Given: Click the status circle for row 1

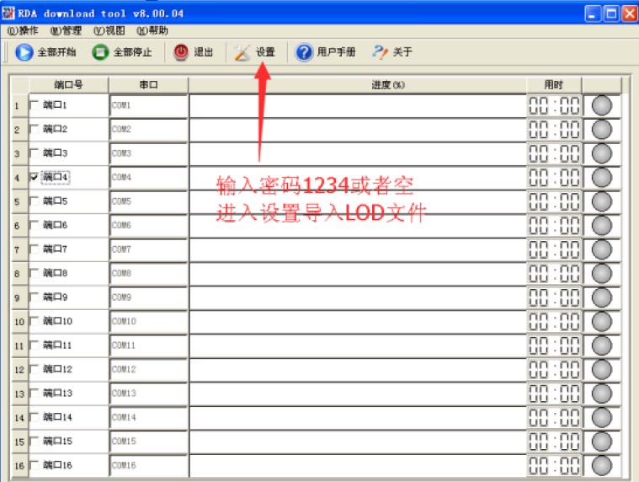Looking at the screenshot, I should (601, 105).
